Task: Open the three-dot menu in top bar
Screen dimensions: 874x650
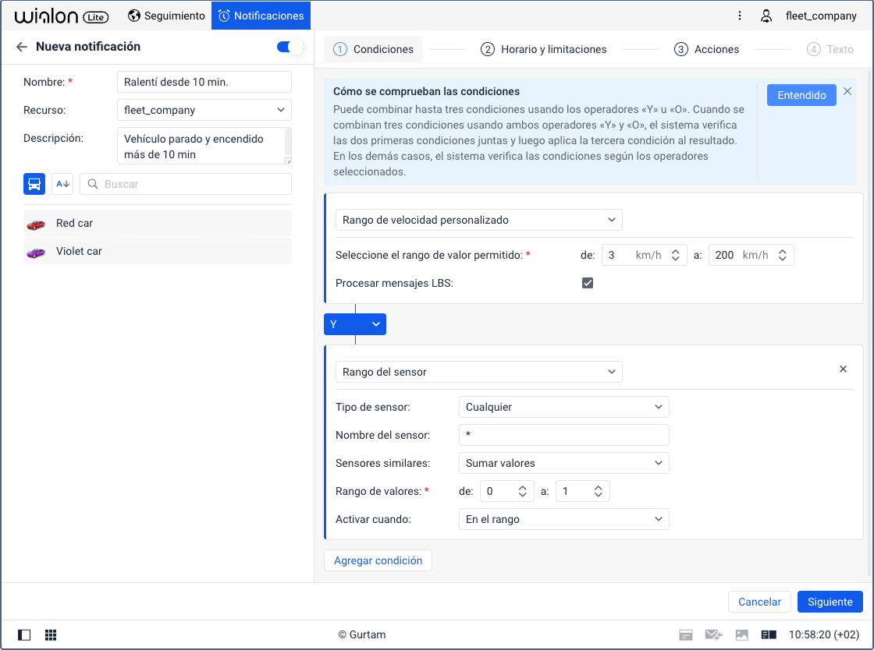Action: click(740, 16)
